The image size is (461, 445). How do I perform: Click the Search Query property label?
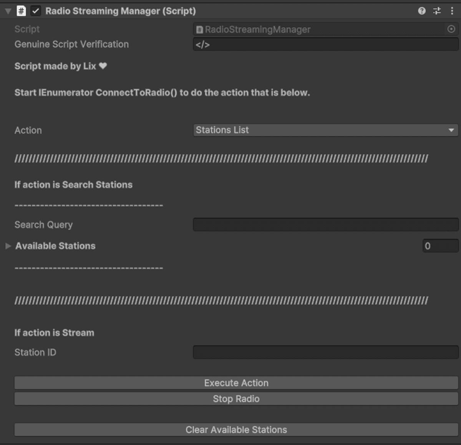click(x=43, y=225)
